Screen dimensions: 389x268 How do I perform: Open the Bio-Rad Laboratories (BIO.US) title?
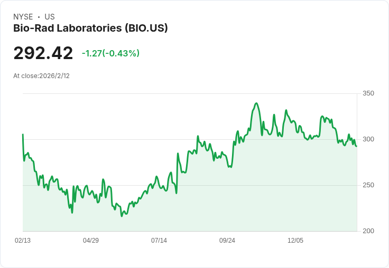(90, 28)
